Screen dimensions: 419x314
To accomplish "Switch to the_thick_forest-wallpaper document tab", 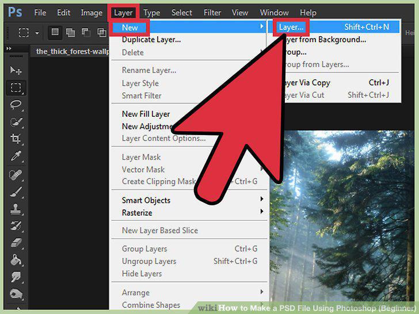I will [x=71, y=51].
